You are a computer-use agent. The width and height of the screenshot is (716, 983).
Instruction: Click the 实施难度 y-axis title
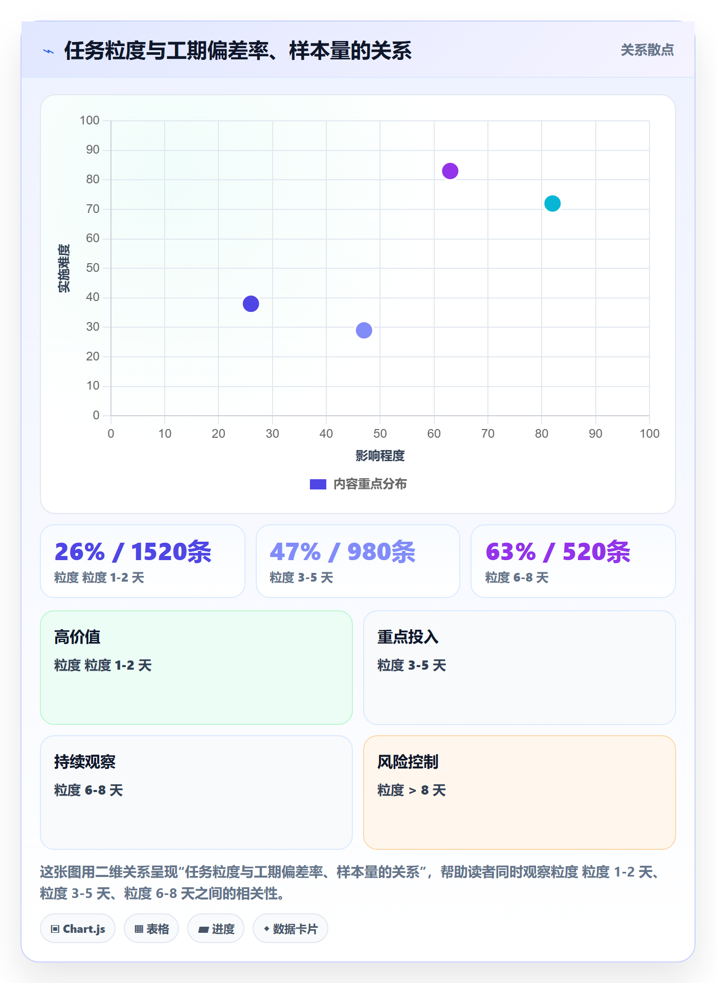point(64,268)
